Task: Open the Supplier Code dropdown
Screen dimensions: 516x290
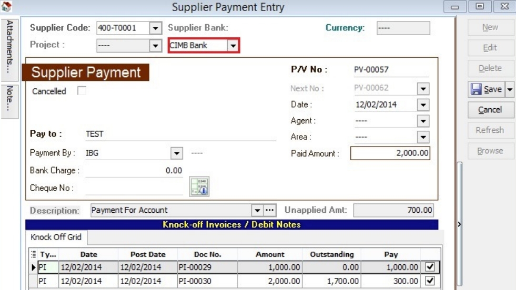Action: 156,28
